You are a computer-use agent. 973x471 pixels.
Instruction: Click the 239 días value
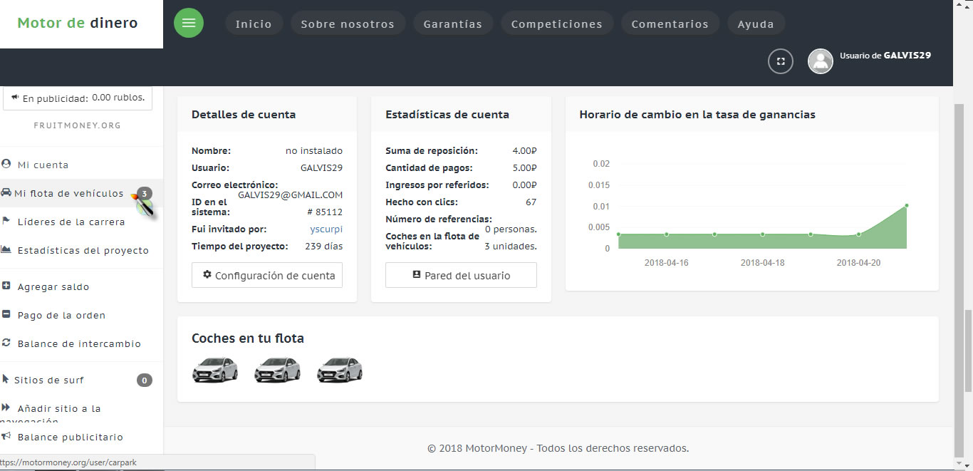click(323, 246)
